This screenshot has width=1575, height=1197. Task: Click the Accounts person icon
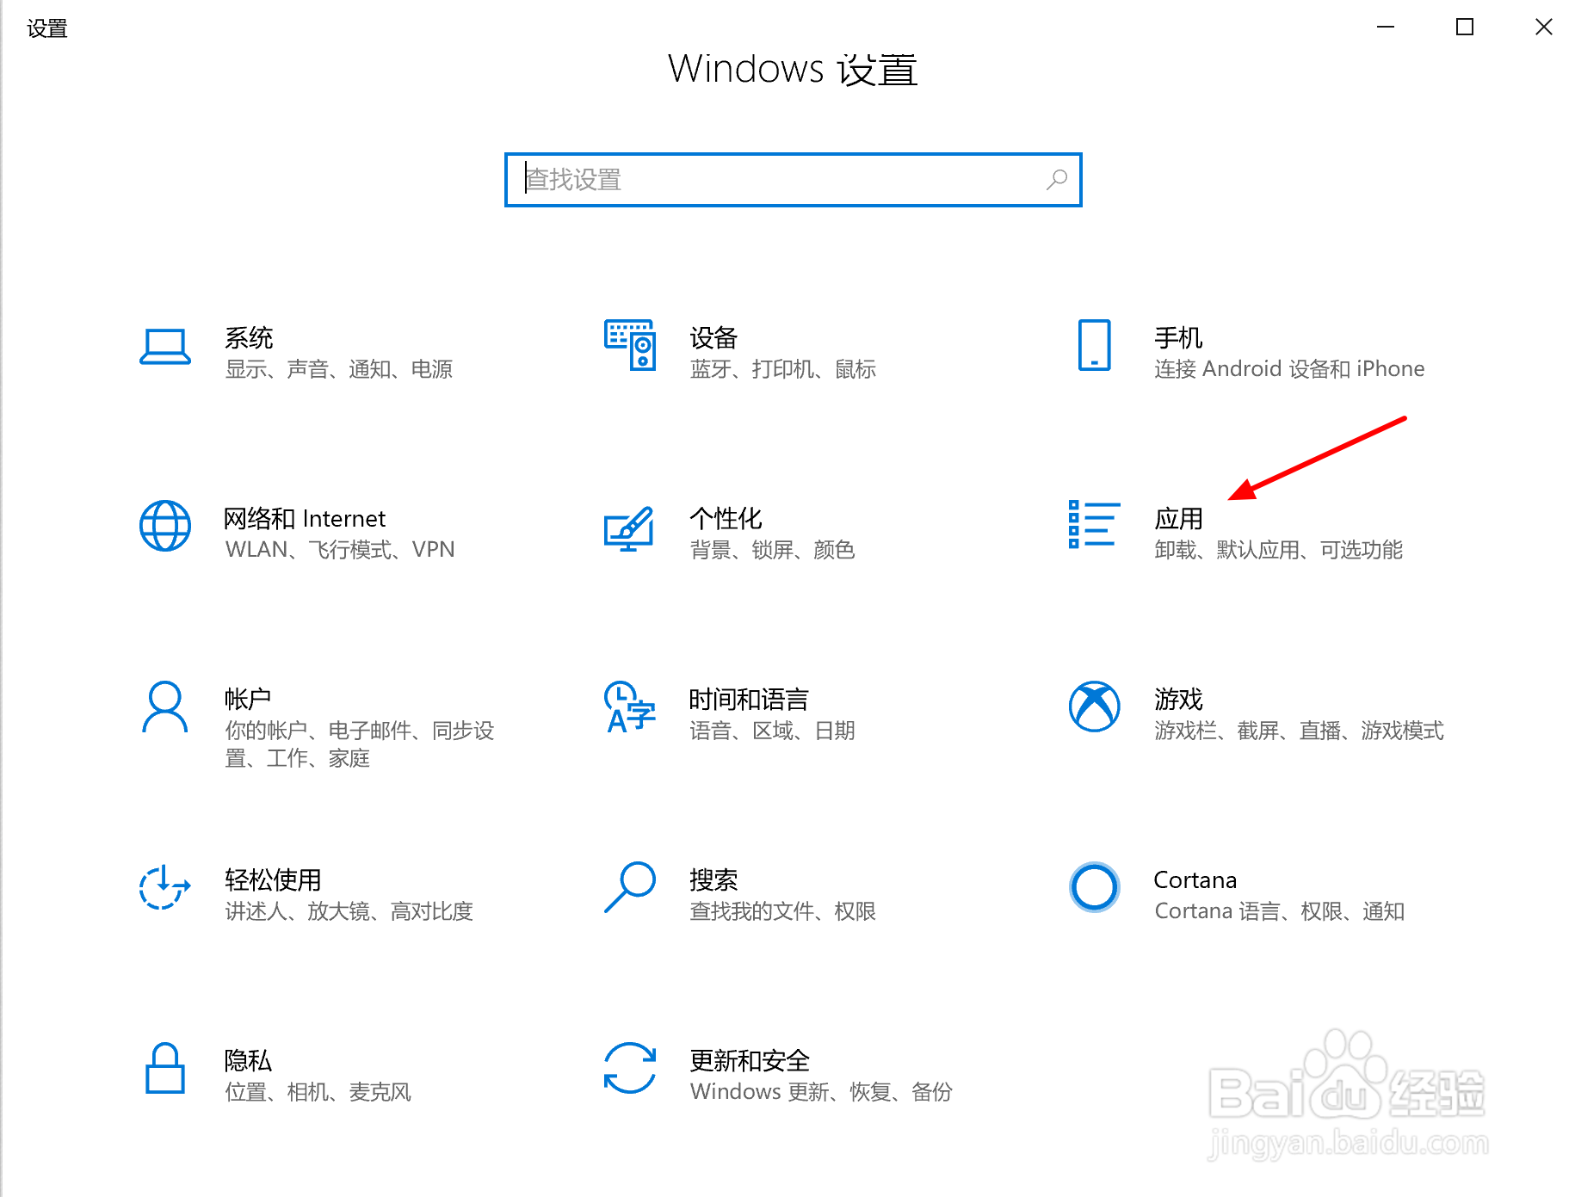(x=164, y=706)
